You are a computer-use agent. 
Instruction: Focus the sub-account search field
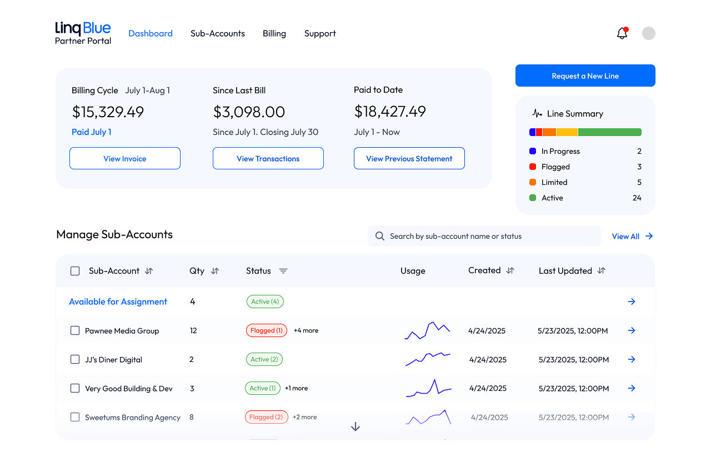pyautogui.click(x=484, y=236)
